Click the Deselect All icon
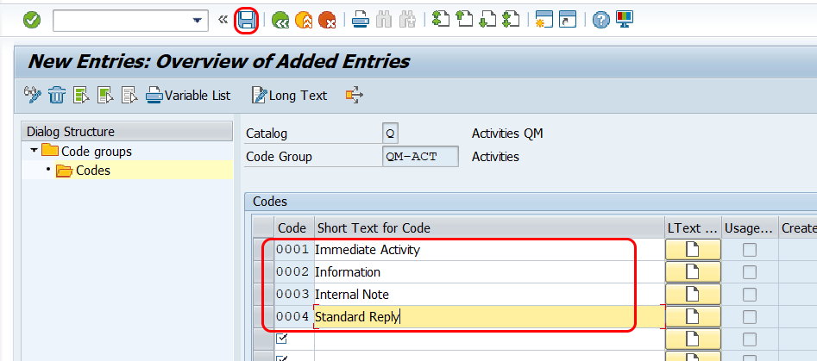817x361 pixels. (x=129, y=96)
